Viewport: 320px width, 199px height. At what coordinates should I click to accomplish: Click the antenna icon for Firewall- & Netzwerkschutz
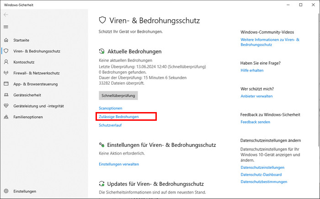click(6, 73)
